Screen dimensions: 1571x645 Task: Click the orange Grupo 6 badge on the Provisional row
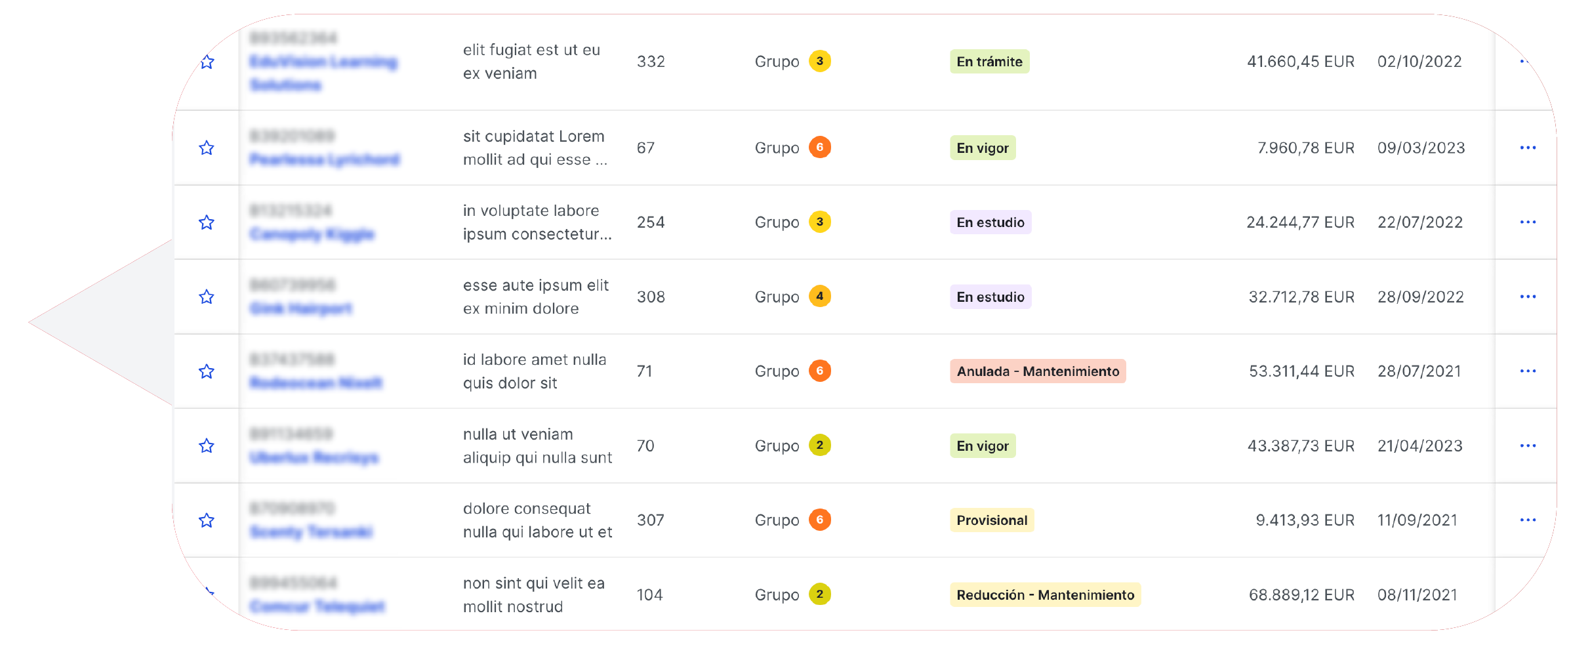tap(820, 520)
